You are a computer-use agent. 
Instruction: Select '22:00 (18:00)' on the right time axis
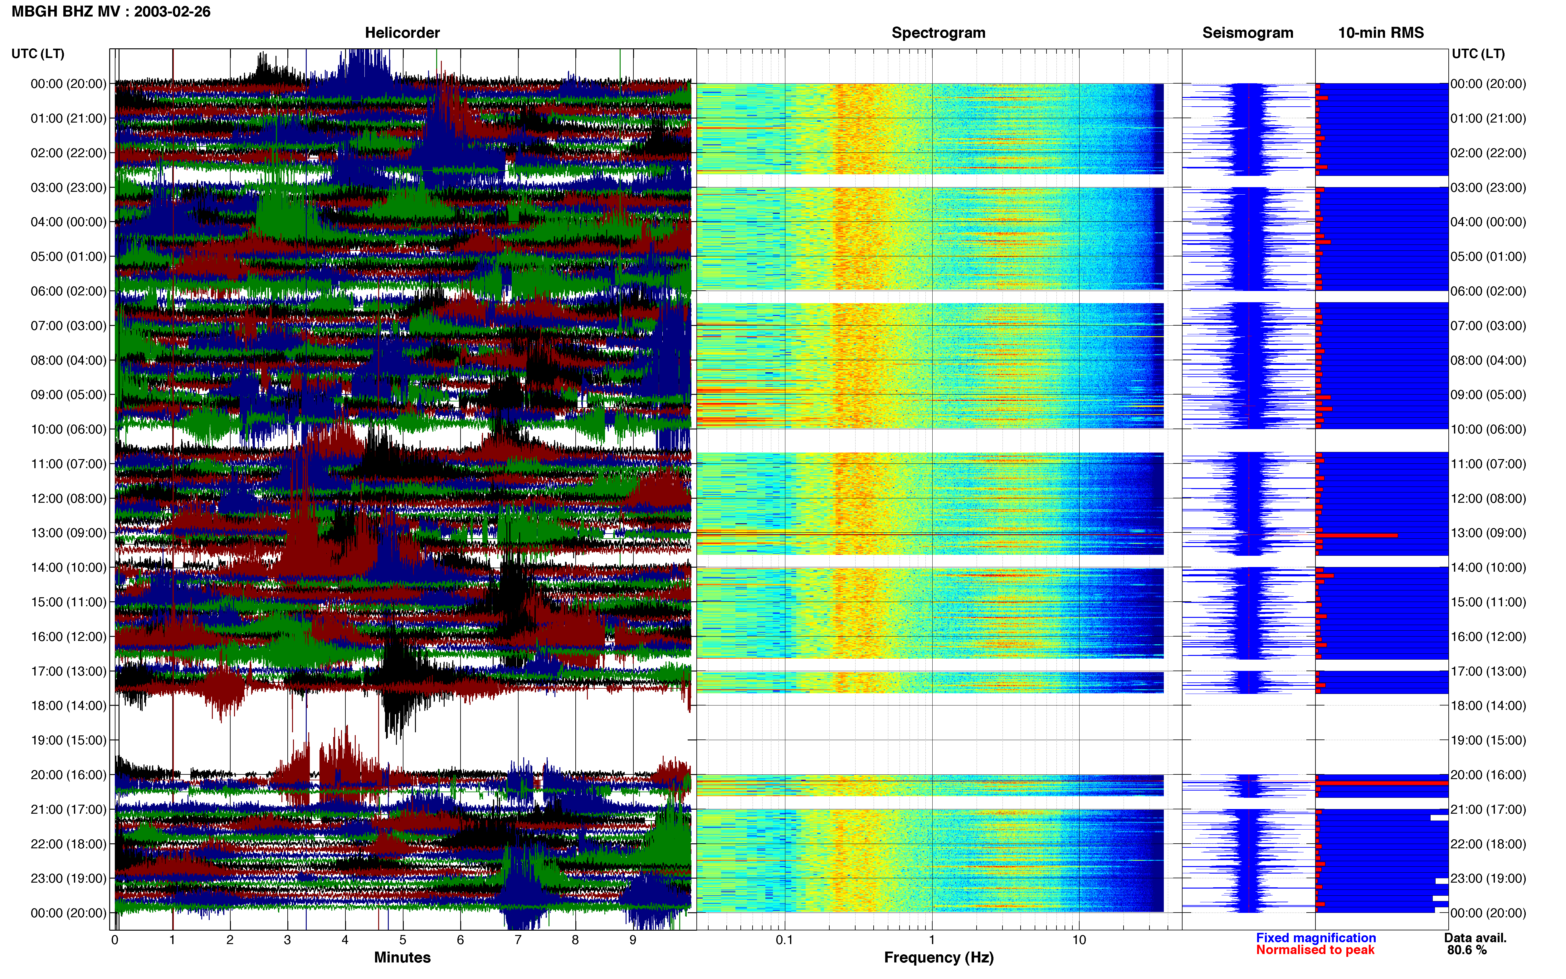coord(1488,844)
